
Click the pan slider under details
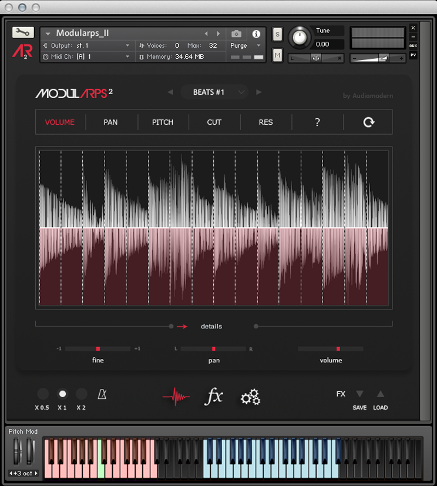(x=213, y=349)
